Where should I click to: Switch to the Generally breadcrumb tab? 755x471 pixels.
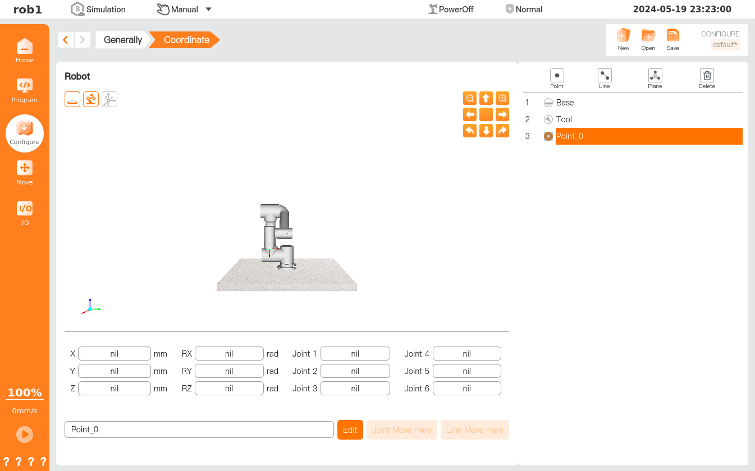pos(122,40)
